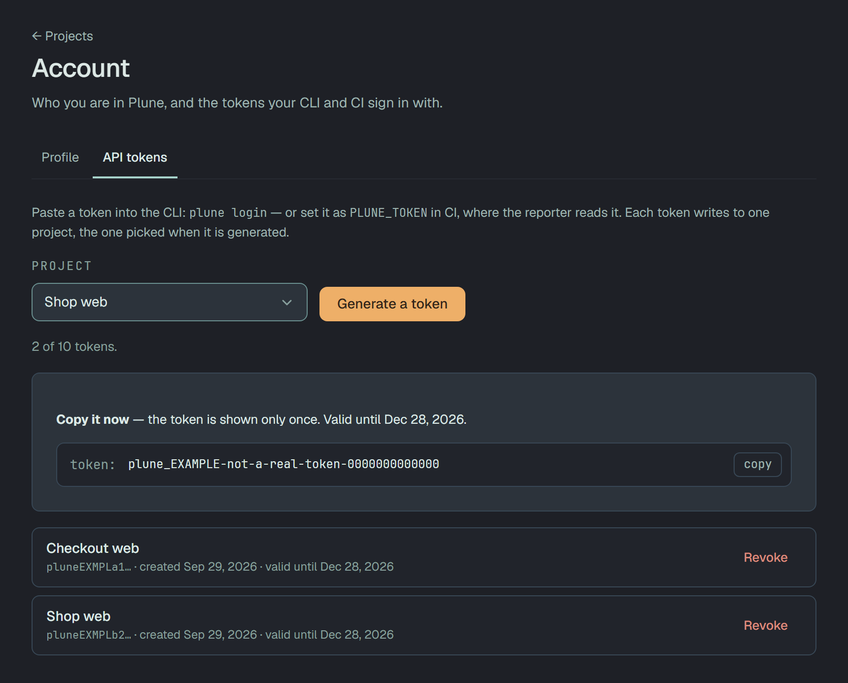Click the '2 of 10 tokens.' count

point(74,346)
